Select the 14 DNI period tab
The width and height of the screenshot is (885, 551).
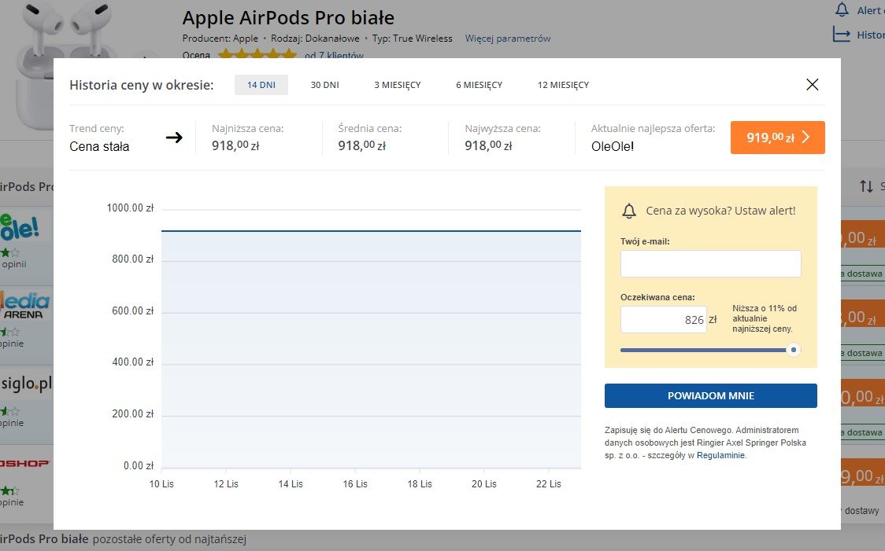point(261,85)
